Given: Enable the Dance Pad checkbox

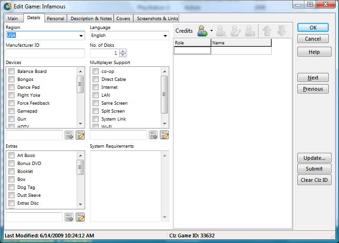Looking at the screenshot, I should [12, 87].
